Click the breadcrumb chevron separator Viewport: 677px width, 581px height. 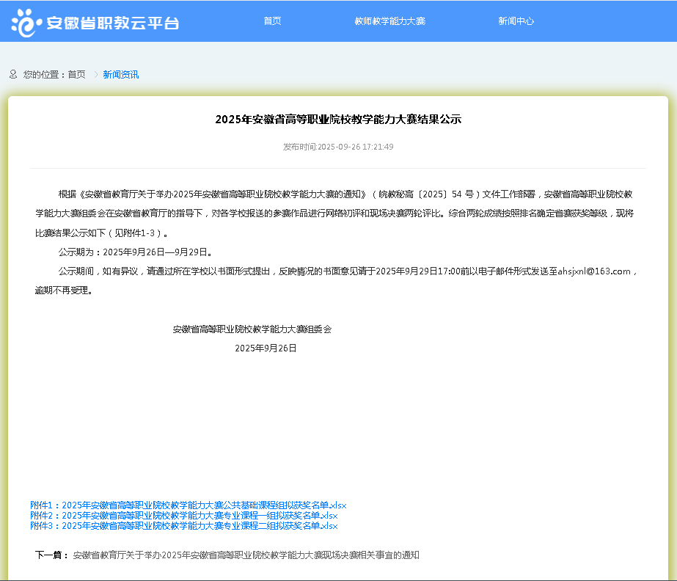coord(95,75)
